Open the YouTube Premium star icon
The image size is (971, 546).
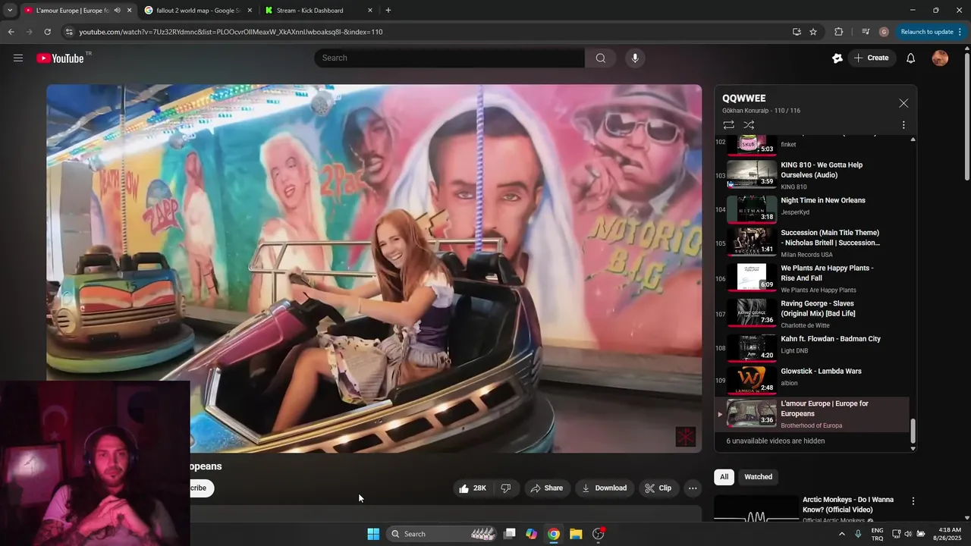(837, 58)
